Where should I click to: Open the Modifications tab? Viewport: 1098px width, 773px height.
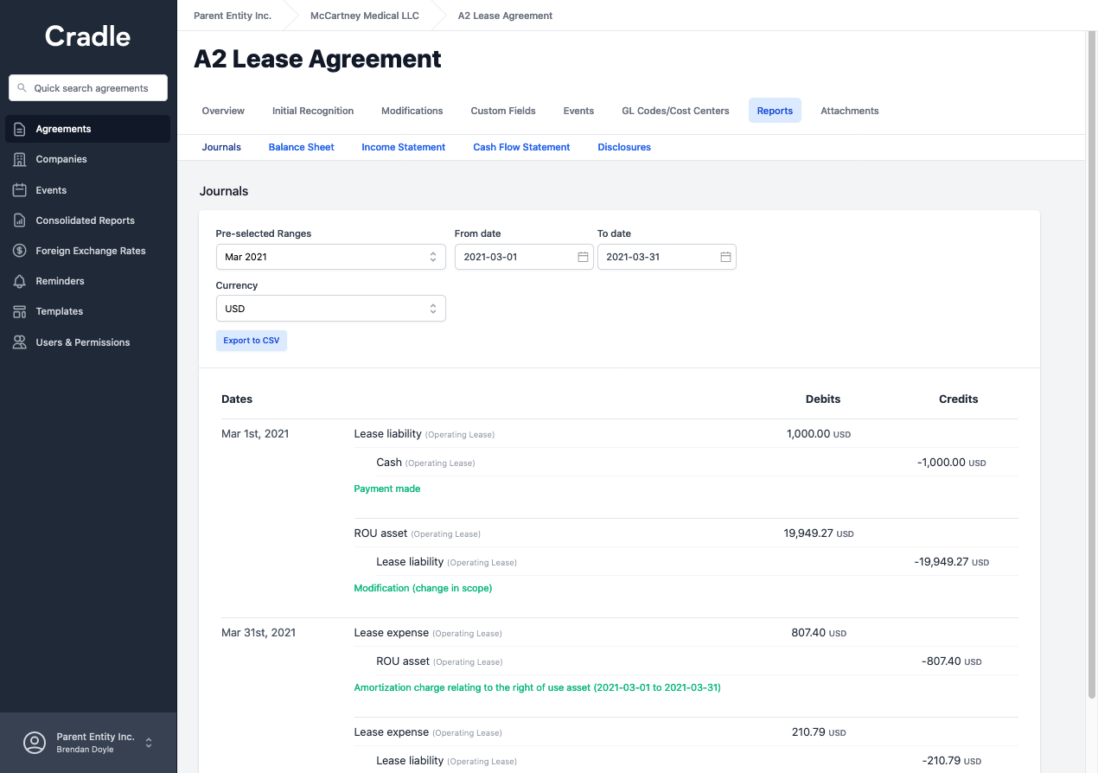pyautogui.click(x=412, y=111)
